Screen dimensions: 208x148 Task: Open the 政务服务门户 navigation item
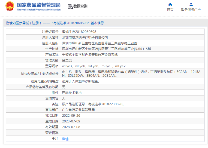(x=191, y=10)
